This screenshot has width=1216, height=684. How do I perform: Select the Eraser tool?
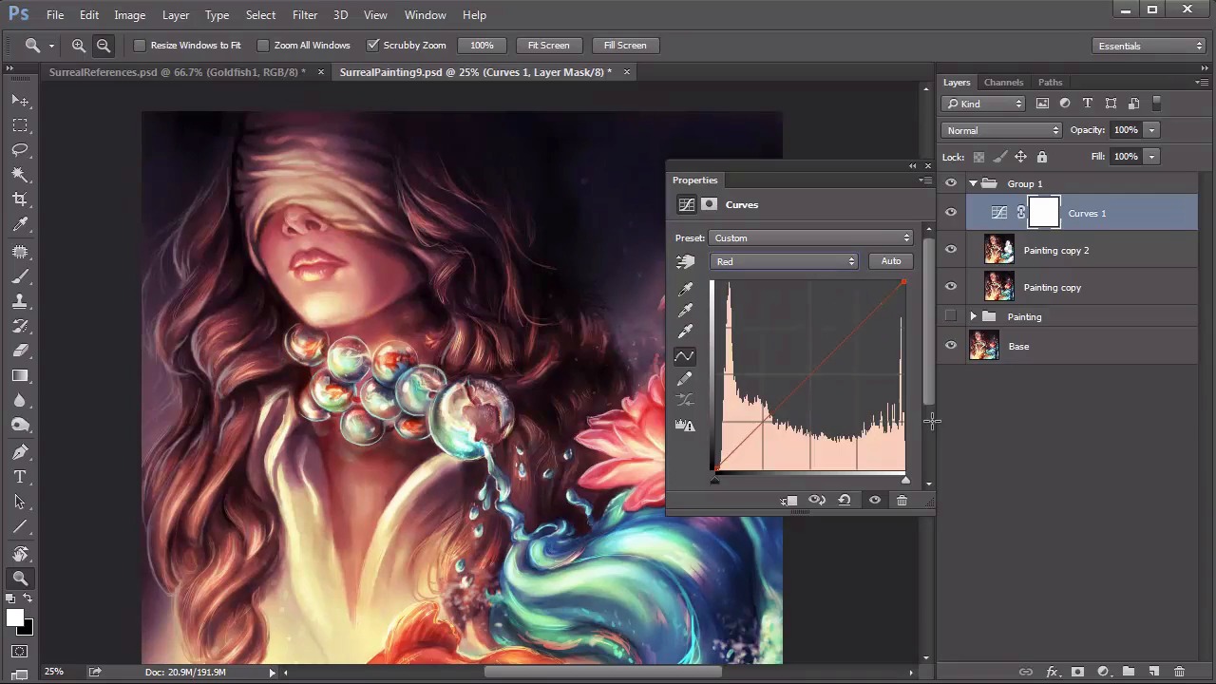tap(20, 351)
